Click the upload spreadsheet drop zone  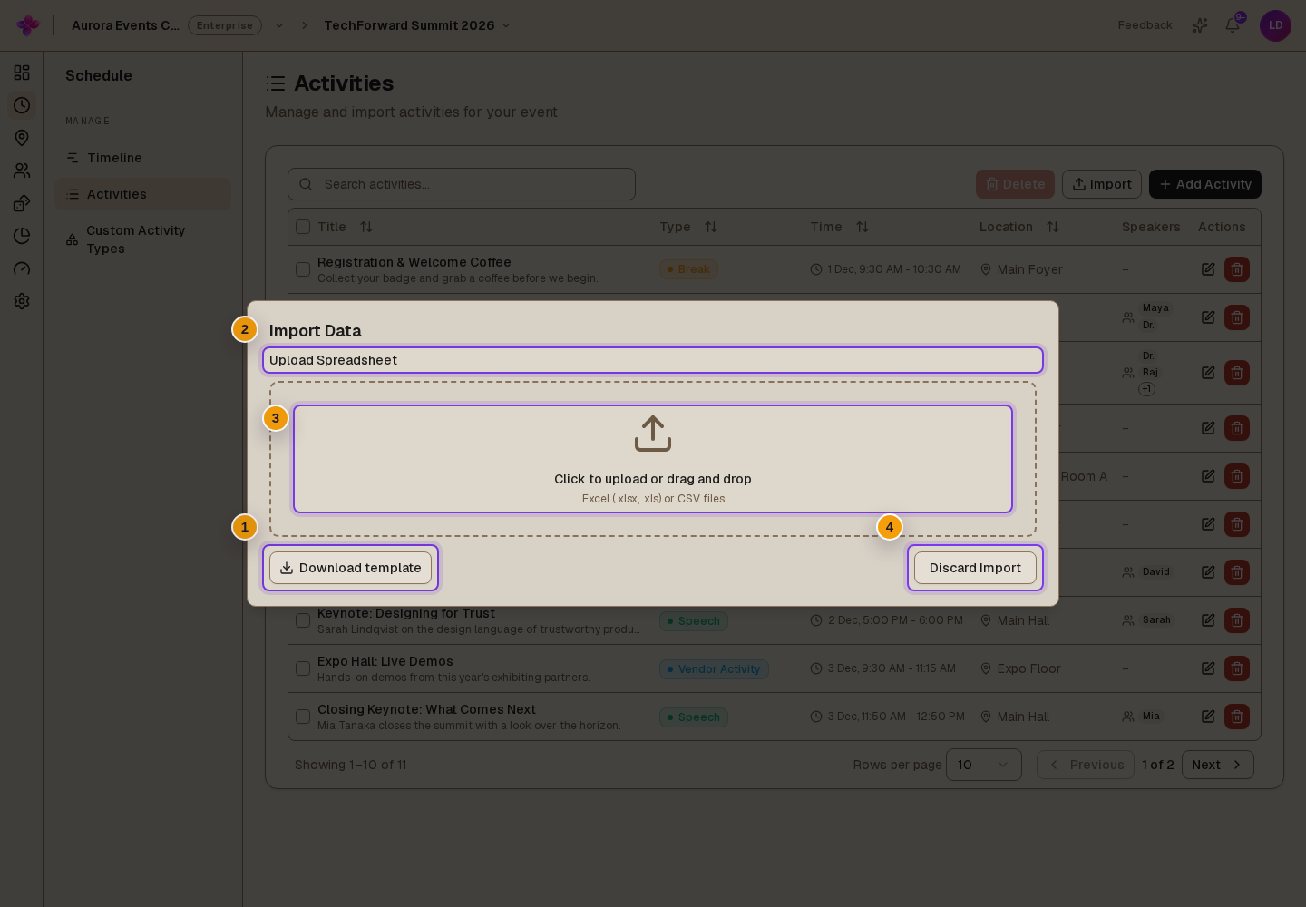click(x=653, y=459)
